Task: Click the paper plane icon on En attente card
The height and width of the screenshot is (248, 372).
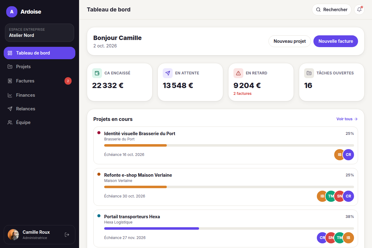Action: point(168,73)
